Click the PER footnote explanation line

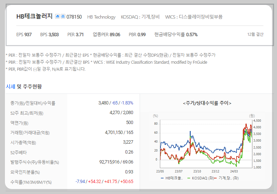point(110,55)
